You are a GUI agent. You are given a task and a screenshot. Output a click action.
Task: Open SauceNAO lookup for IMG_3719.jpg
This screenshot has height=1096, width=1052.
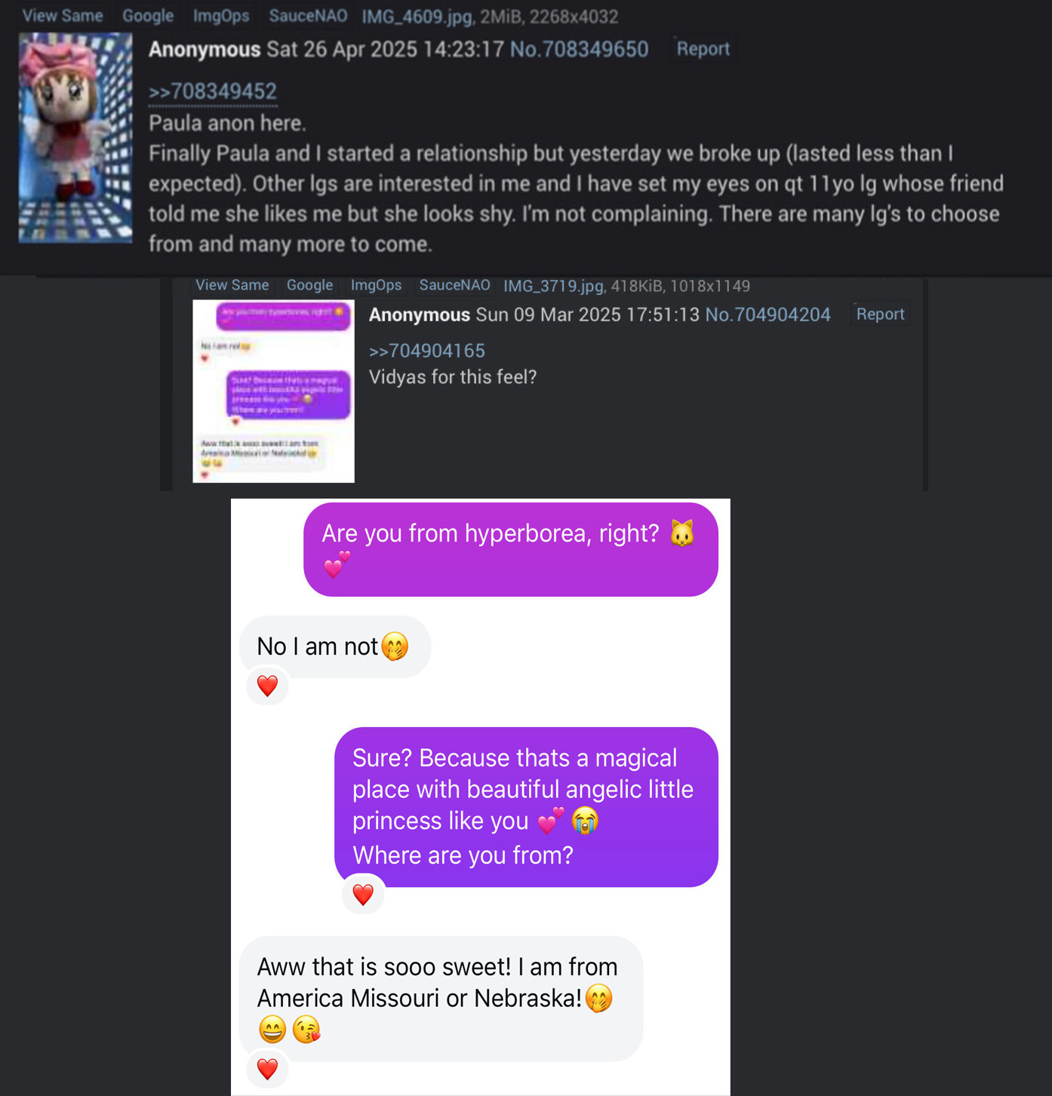click(x=454, y=285)
